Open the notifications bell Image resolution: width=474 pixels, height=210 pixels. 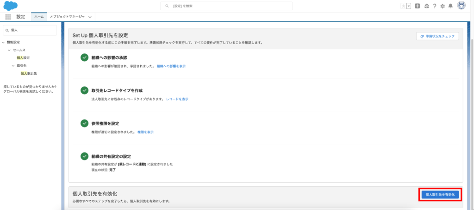[x=450, y=6]
